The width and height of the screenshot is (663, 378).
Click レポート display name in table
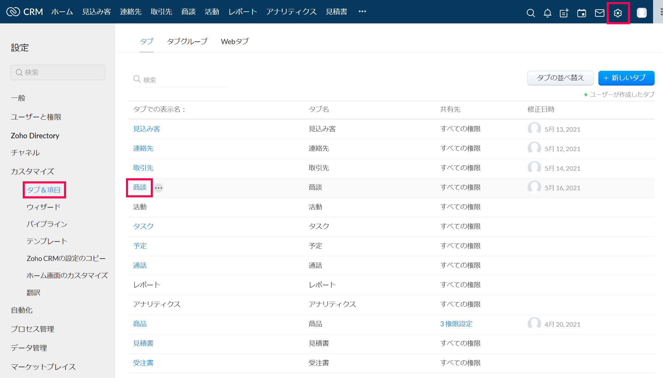pyautogui.click(x=147, y=285)
